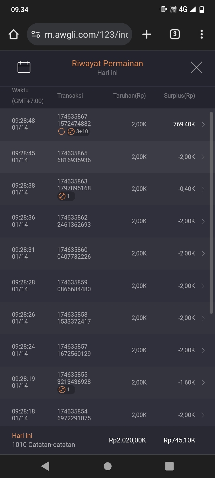Expand details for transaction 174635865
The image size is (215, 478).
point(203,157)
